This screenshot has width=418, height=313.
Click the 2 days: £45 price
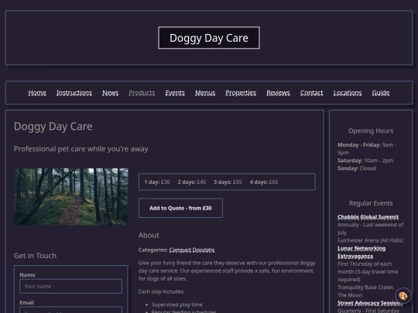tap(192, 182)
